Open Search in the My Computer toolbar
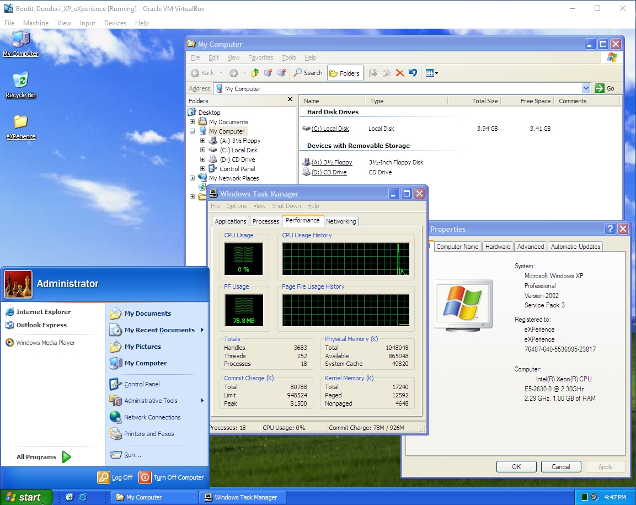 308,73
